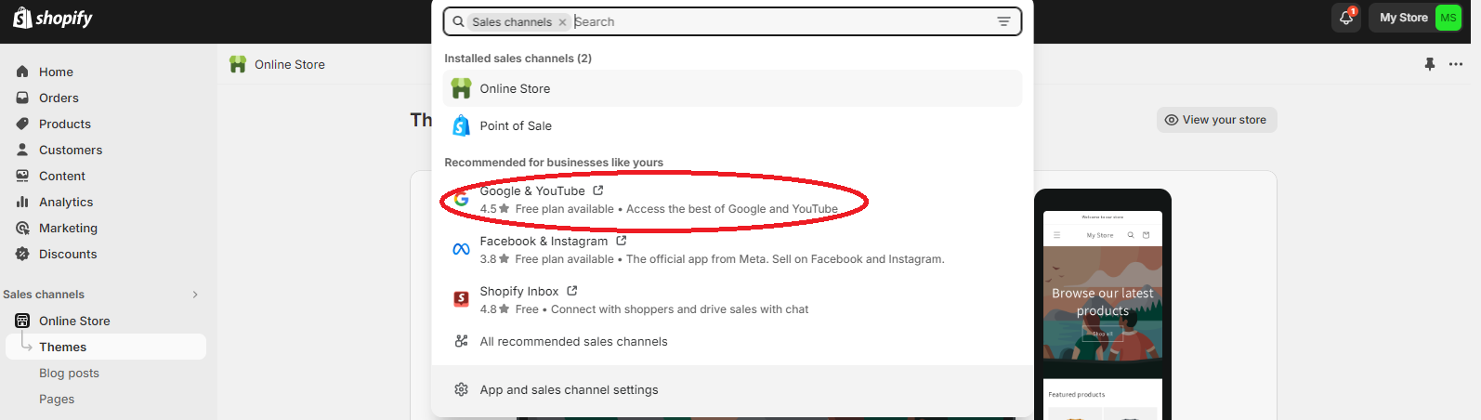
Task: Click the Home house icon
Action: pos(22,72)
